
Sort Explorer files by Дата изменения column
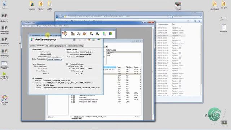(x=163, y=24)
